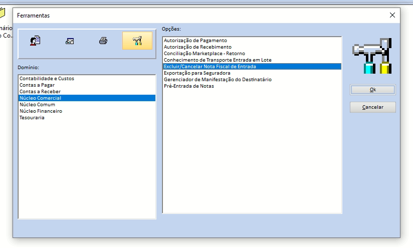
Task: Choose Gerenciador de Manifestação do Destinatário
Action: pyautogui.click(x=252, y=80)
